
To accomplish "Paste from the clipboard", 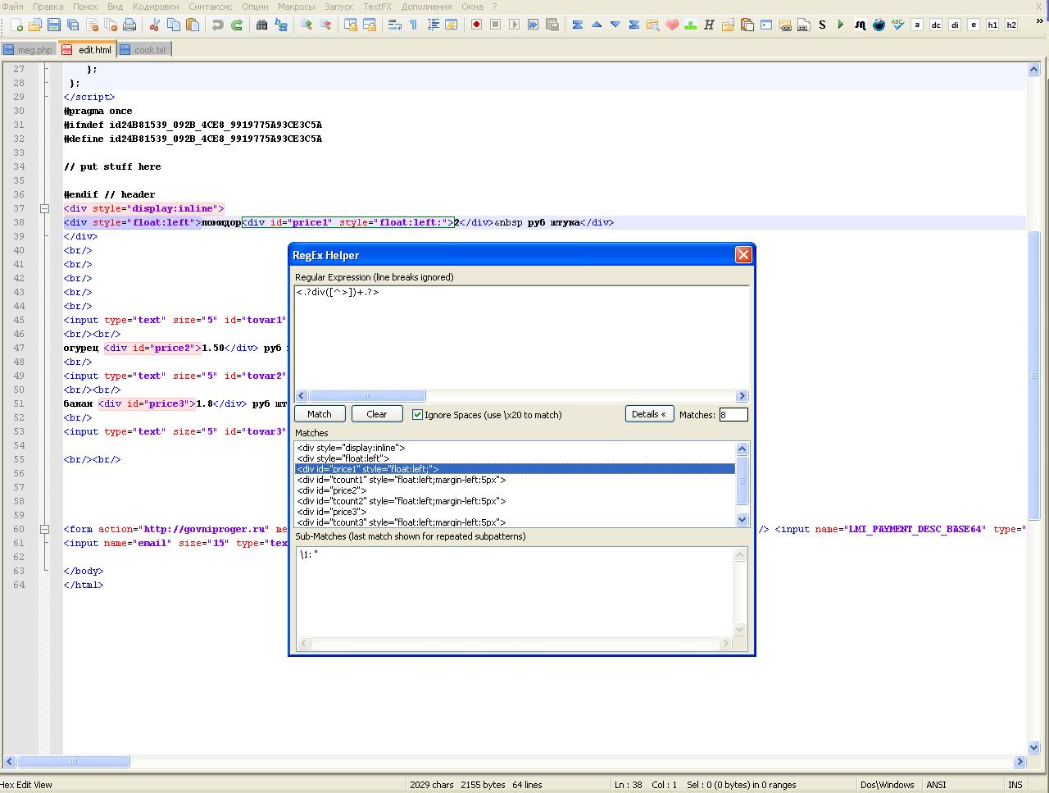I will point(192,25).
